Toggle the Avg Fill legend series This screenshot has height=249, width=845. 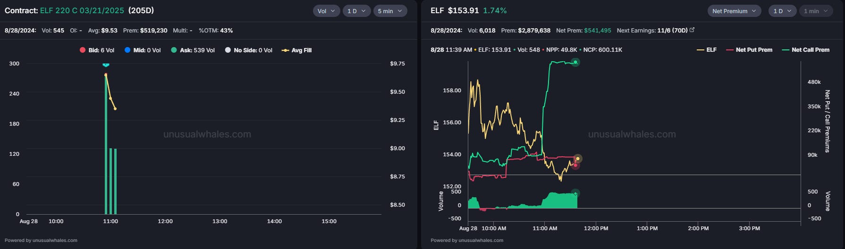(297, 50)
